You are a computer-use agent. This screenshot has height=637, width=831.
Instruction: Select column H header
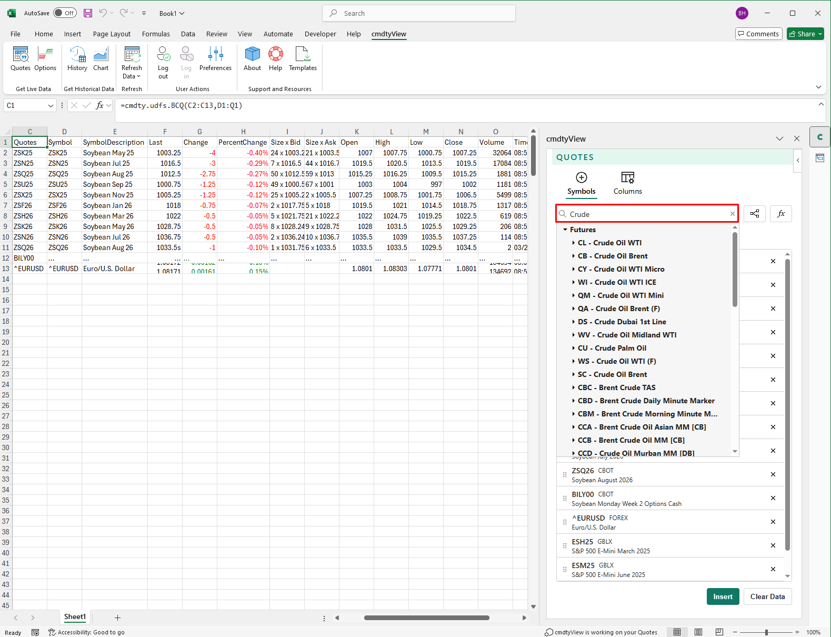point(243,132)
